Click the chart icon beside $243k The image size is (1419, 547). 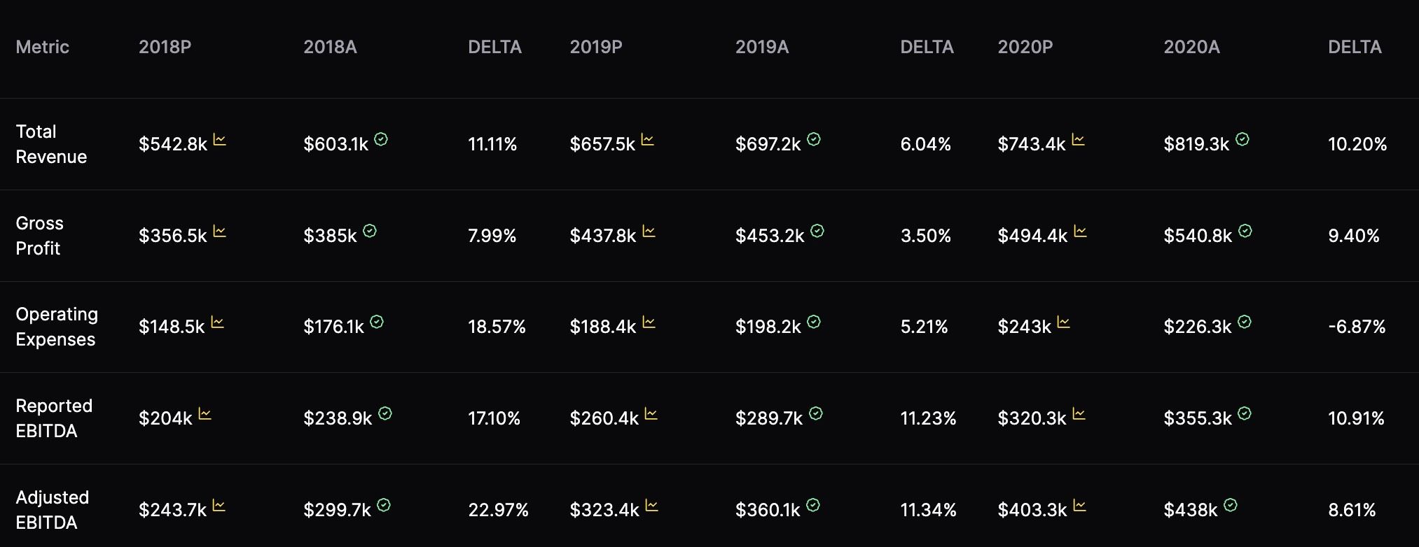[x=1064, y=322]
